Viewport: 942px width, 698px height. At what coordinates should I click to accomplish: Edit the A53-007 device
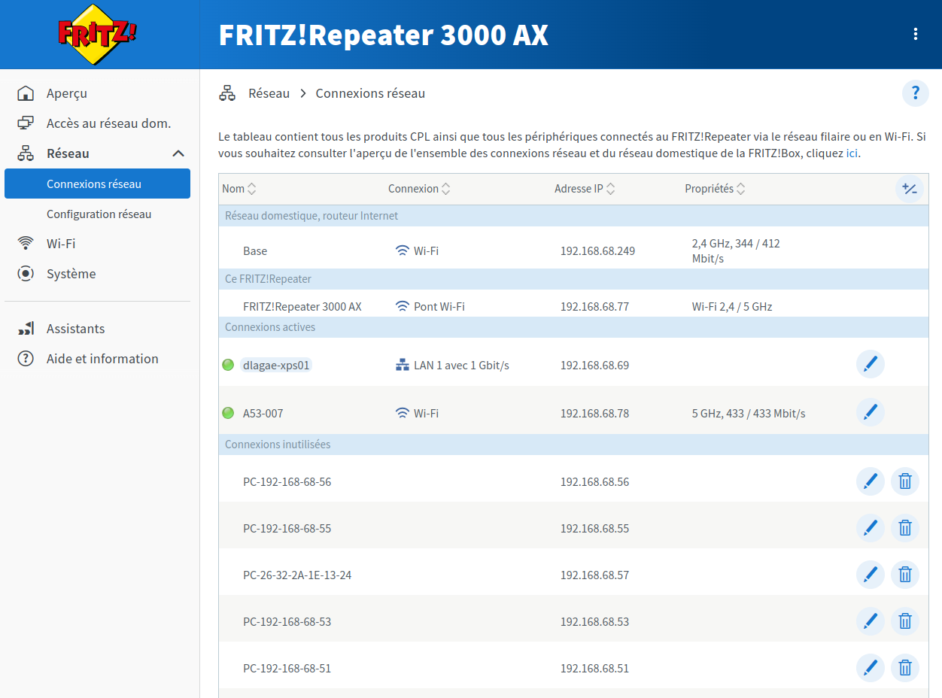tap(871, 413)
